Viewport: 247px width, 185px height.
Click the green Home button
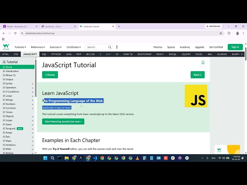point(50,75)
